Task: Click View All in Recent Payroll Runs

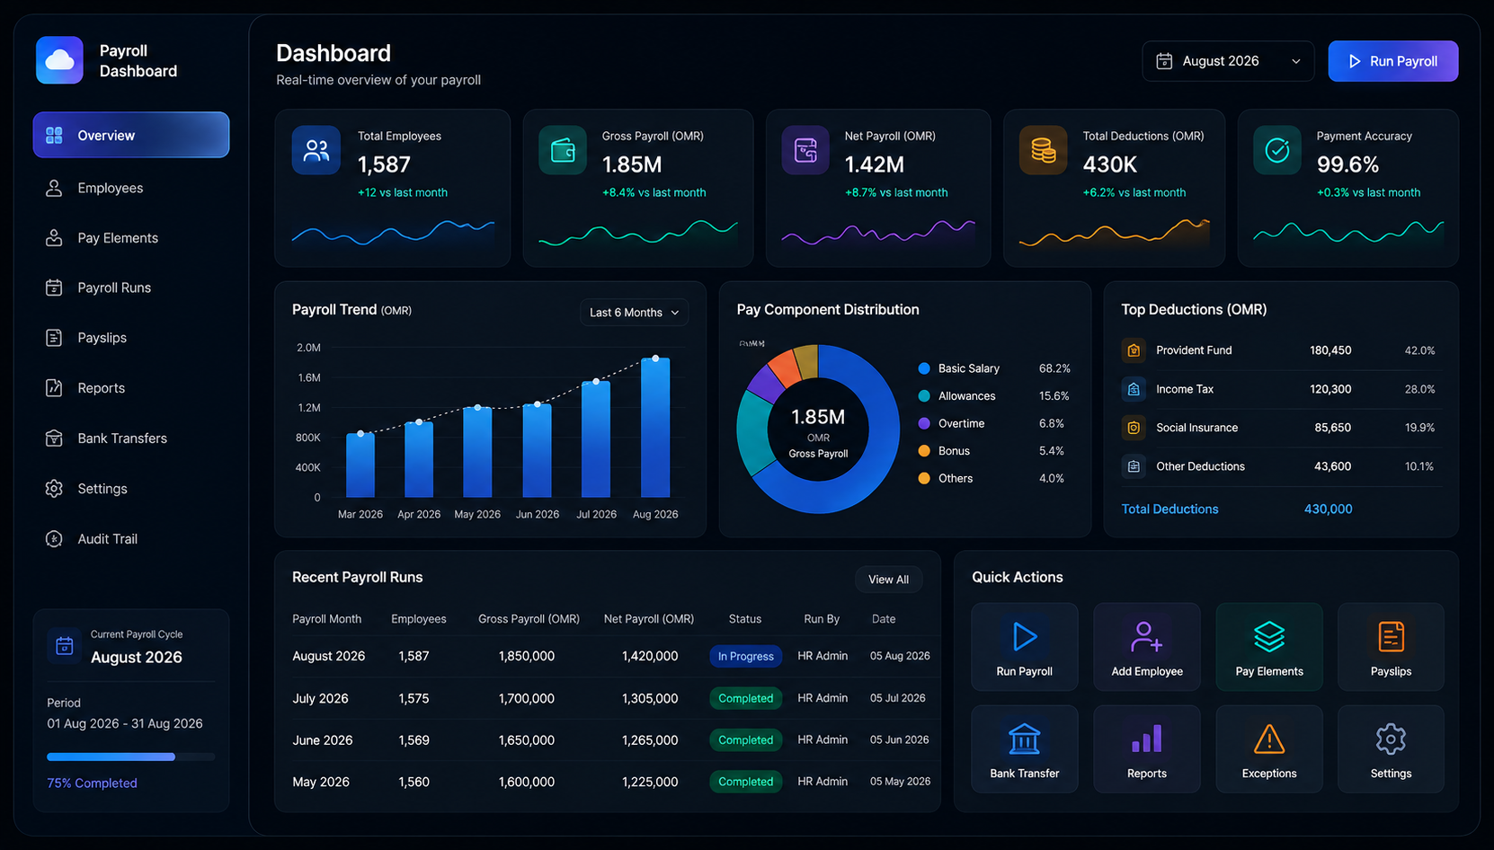Action: point(888,580)
